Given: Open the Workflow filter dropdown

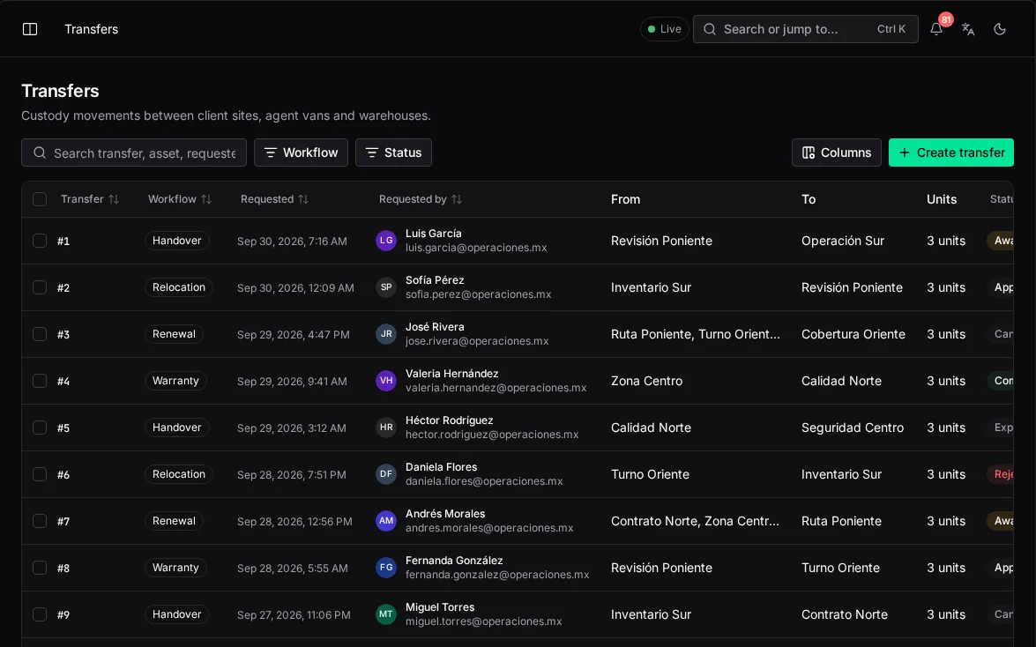Looking at the screenshot, I should (x=301, y=152).
